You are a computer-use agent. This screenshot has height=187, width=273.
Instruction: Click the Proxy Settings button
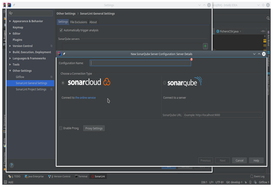94,128
